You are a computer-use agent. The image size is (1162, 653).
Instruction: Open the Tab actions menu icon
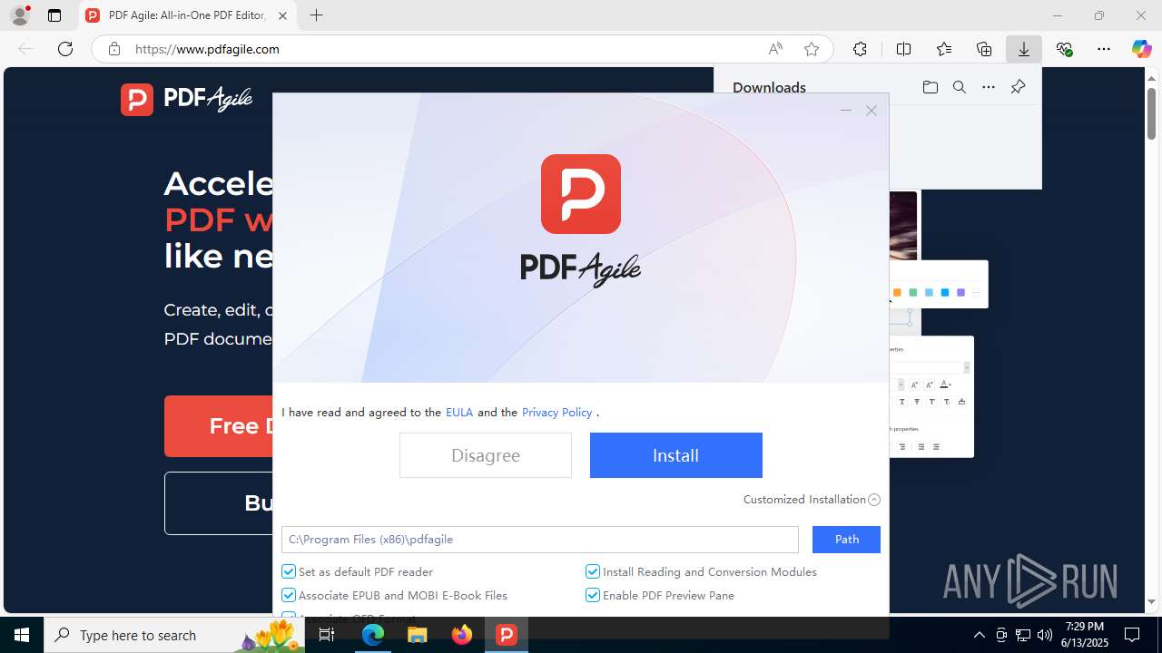click(x=54, y=15)
